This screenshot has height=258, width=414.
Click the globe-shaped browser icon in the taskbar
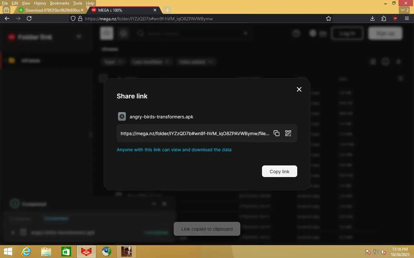tap(106, 252)
